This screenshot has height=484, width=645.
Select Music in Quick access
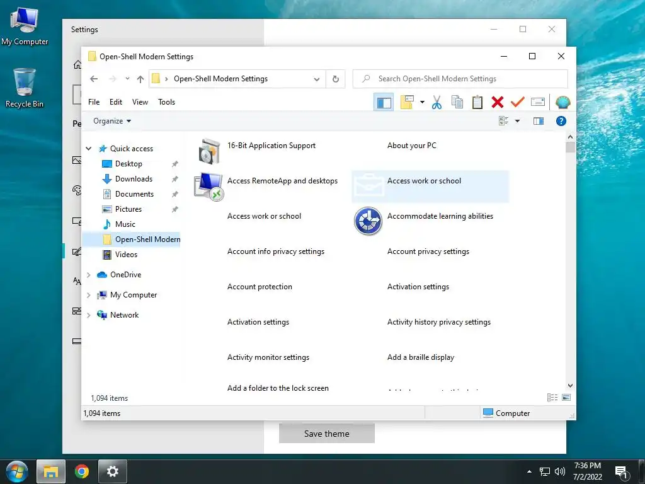click(x=125, y=224)
